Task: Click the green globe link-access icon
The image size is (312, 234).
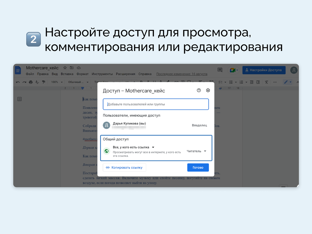Action: [x=106, y=151]
